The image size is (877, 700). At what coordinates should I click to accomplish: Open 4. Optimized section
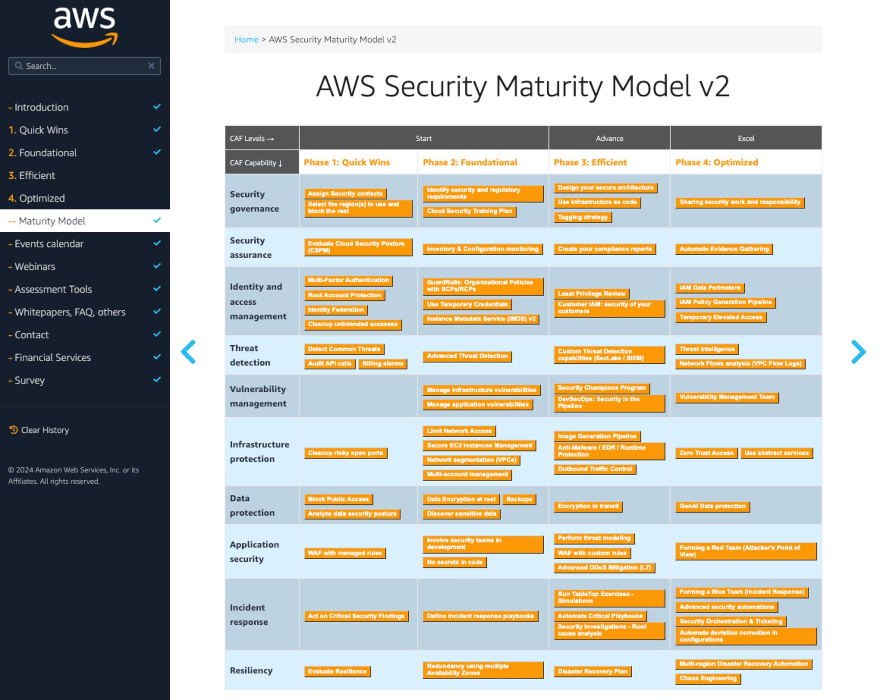click(85, 198)
